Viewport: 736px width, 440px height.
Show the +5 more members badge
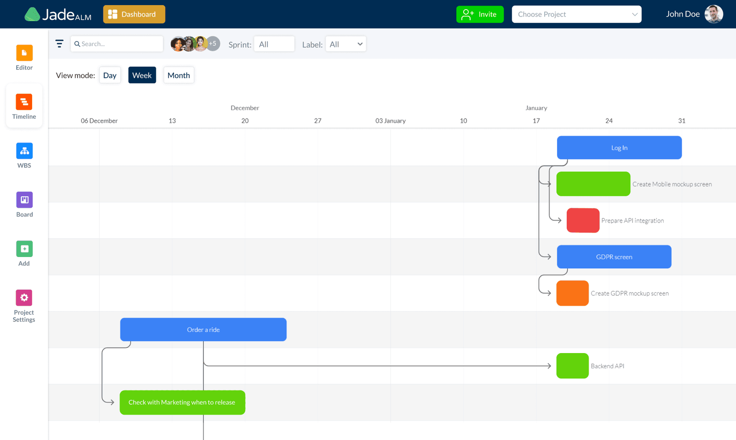point(213,44)
